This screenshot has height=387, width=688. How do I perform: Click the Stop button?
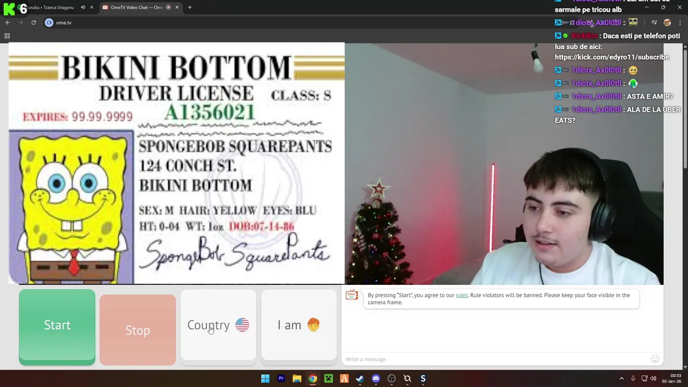click(x=138, y=329)
